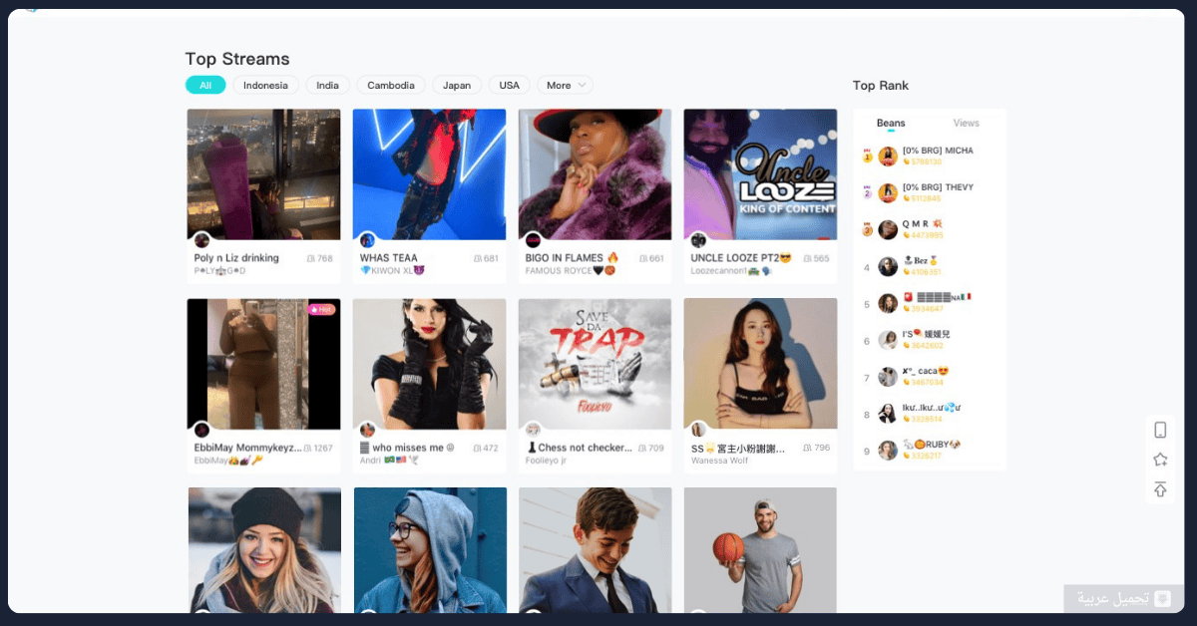Click the star favorite icon in side toolbar
Viewport: 1197px width, 626px height.
tap(1160, 460)
